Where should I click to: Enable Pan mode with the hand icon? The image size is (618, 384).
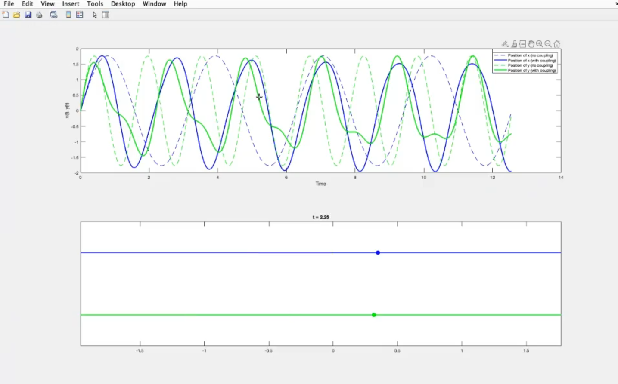[531, 44]
